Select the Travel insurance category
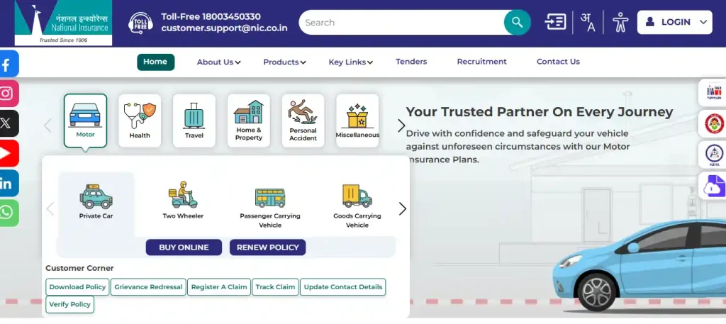 click(194, 121)
